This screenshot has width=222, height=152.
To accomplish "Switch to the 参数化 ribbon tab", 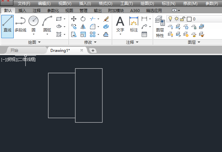I will (x=53, y=11).
